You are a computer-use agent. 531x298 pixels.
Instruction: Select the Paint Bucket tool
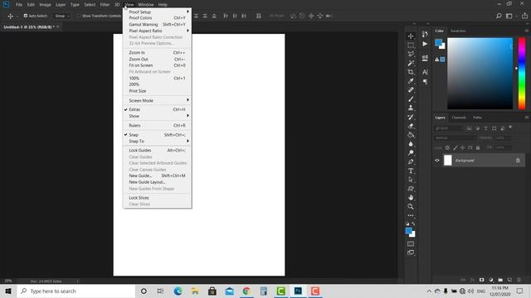click(x=411, y=135)
